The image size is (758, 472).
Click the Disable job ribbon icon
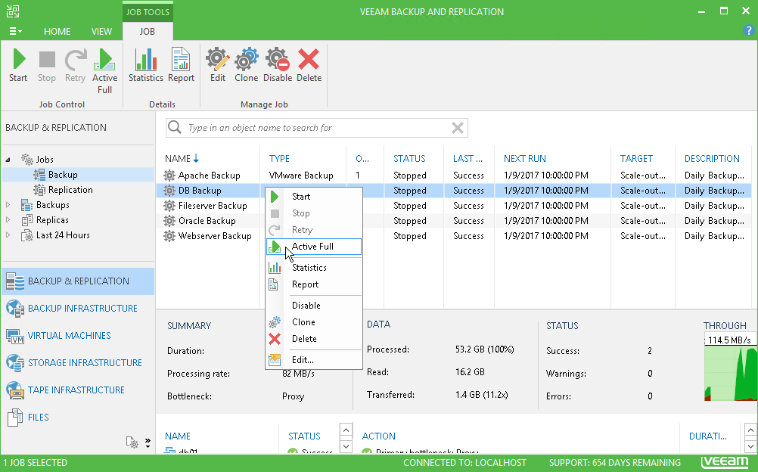click(278, 65)
